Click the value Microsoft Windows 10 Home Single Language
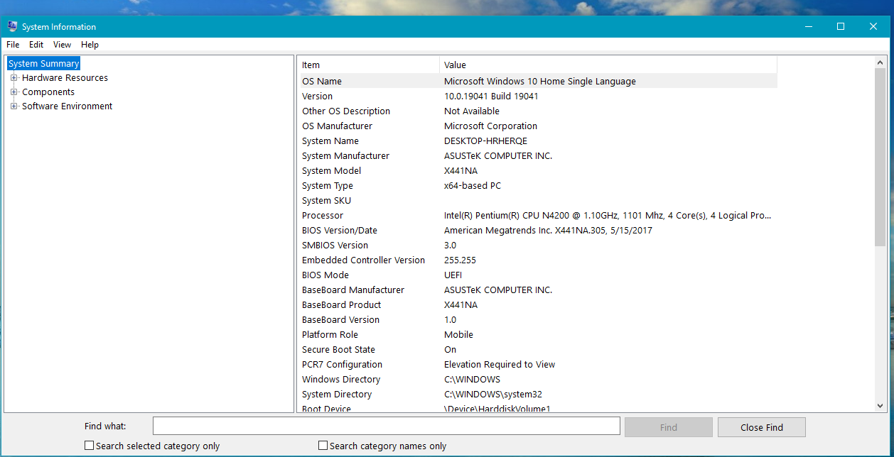This screenshot has height=457, width=894. (x=540, y=81)
